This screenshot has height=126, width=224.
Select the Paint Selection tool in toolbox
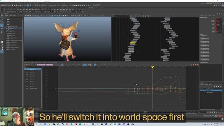coord(2,22)
